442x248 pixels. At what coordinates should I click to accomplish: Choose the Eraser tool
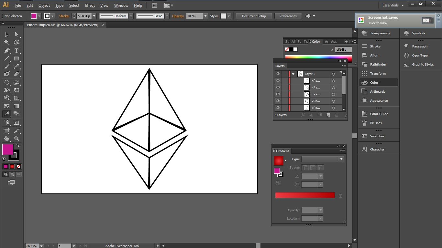pos(17,74)
